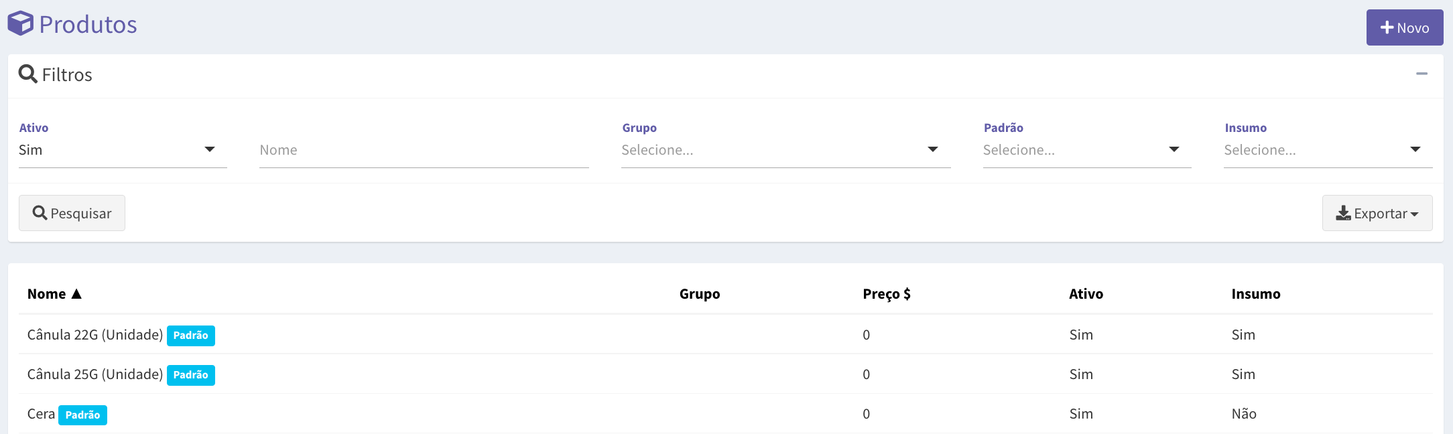Focus the Nome search input field

[x=424, y=150]
